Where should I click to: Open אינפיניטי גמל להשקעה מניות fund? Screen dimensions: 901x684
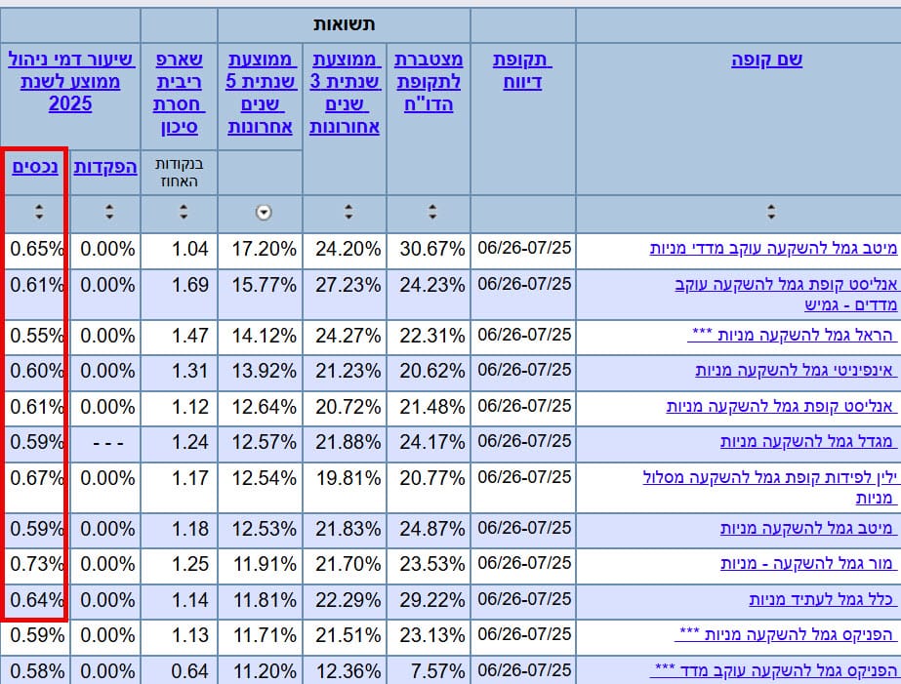(x=796, y=371)
